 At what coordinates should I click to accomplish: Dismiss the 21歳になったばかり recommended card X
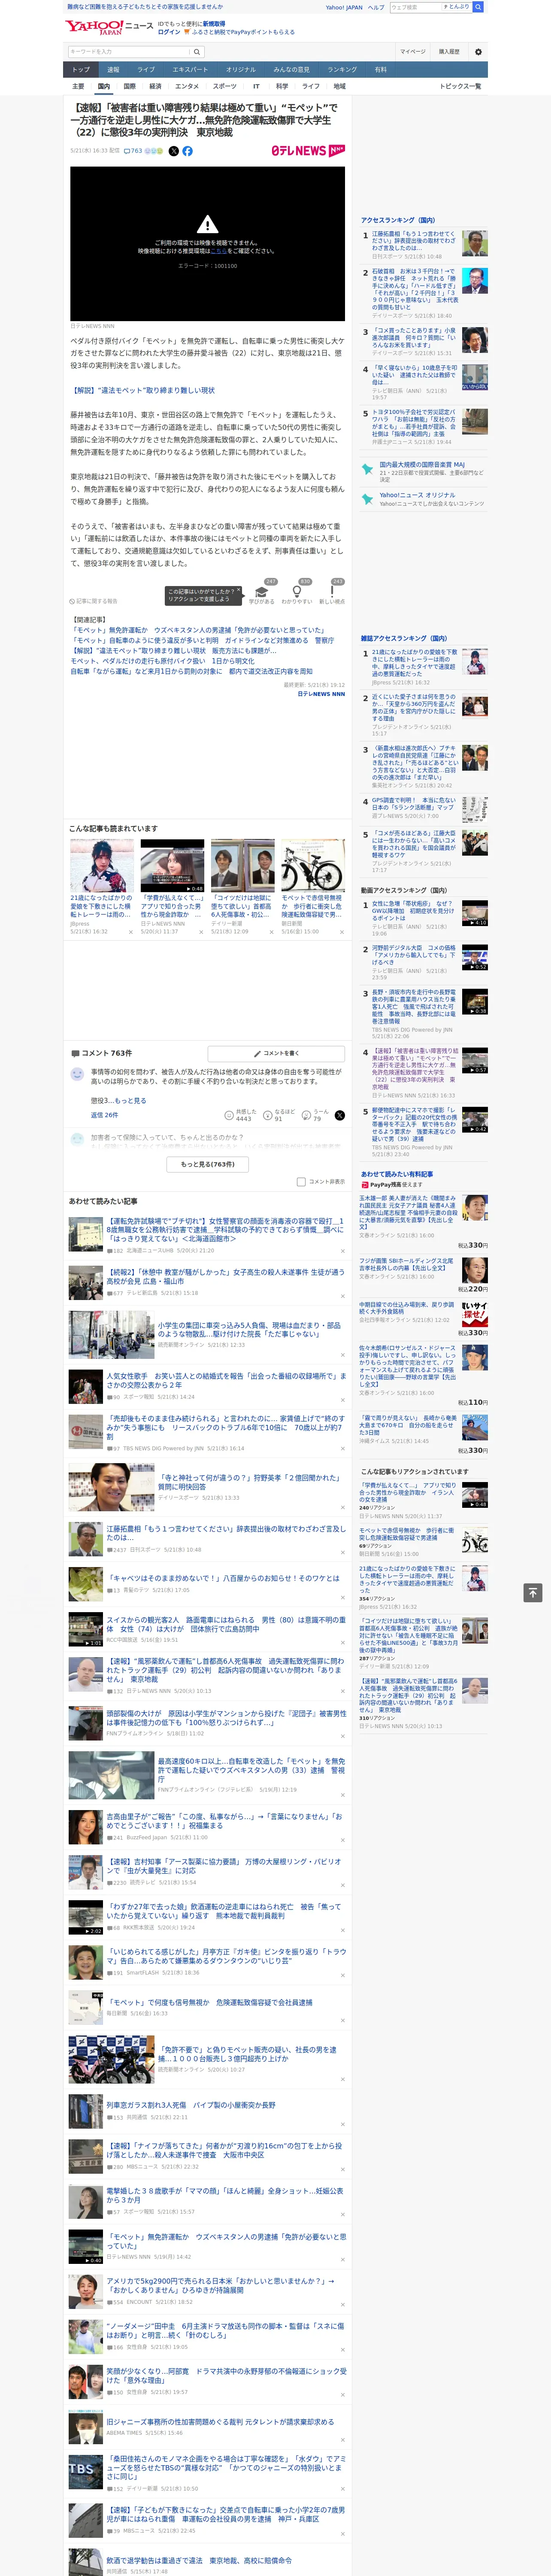point(130,932)
